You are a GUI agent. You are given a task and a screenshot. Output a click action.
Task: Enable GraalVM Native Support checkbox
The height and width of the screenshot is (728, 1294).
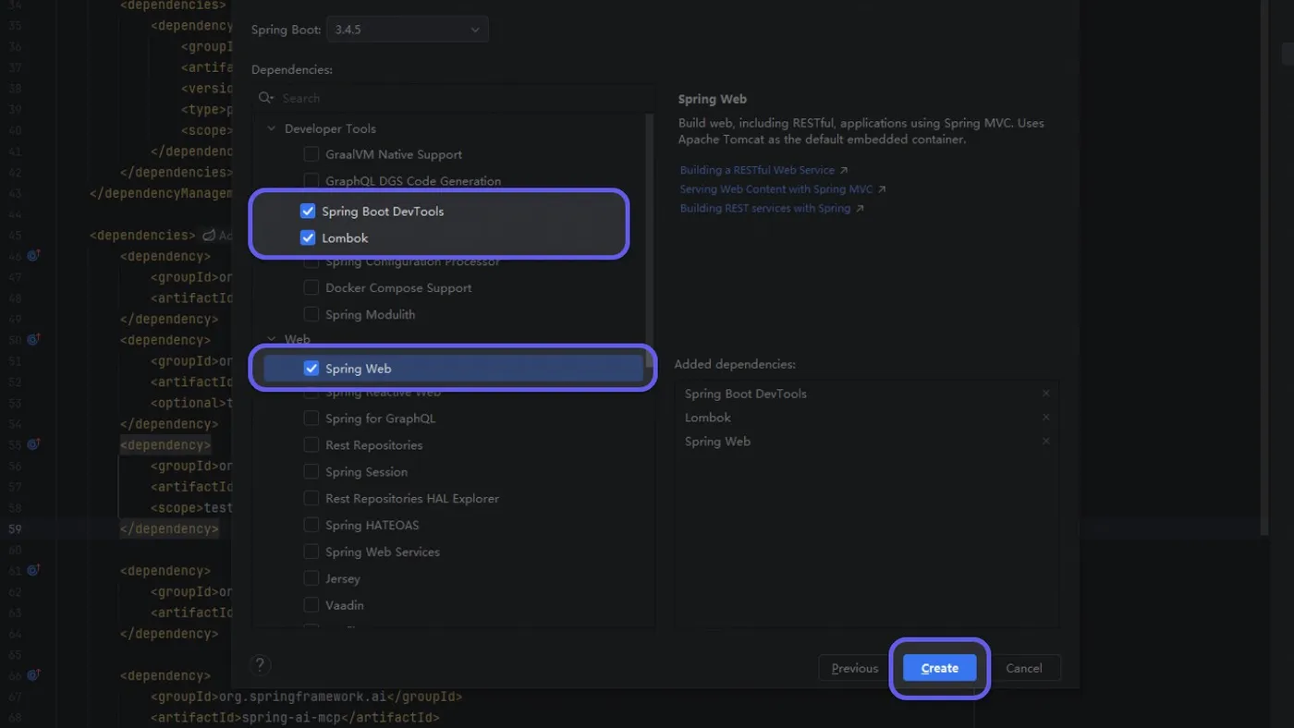(x=311, y=154)
